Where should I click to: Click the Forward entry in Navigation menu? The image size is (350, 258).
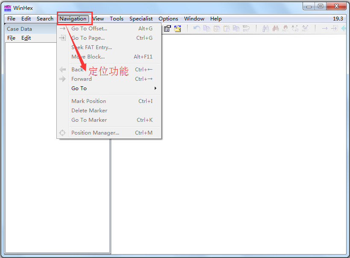pos(109,79)
